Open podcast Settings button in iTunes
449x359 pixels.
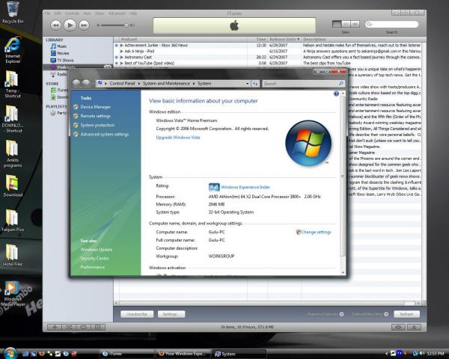point(171,314)
